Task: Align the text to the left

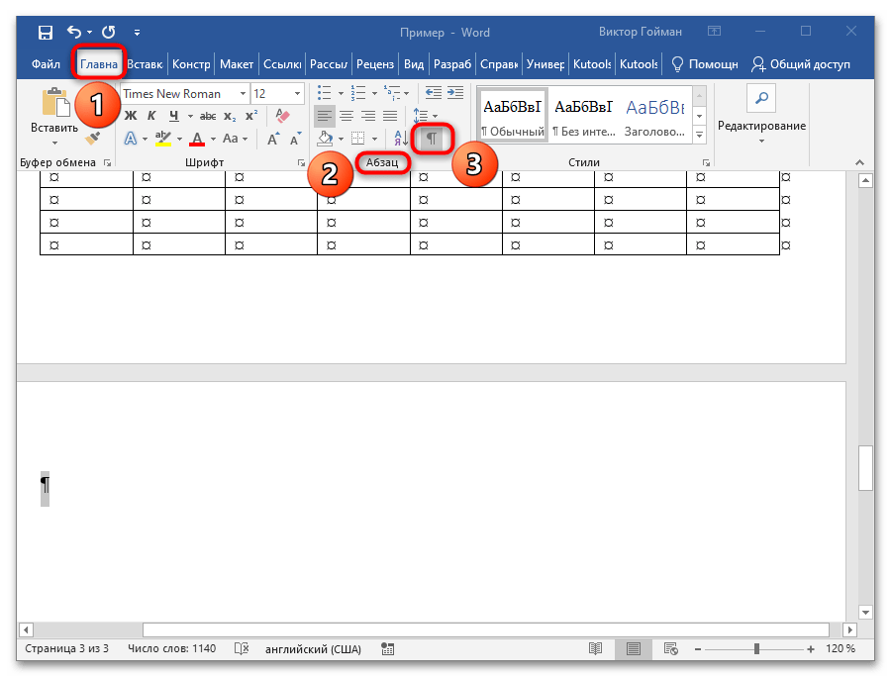Action: pos(325,117)
